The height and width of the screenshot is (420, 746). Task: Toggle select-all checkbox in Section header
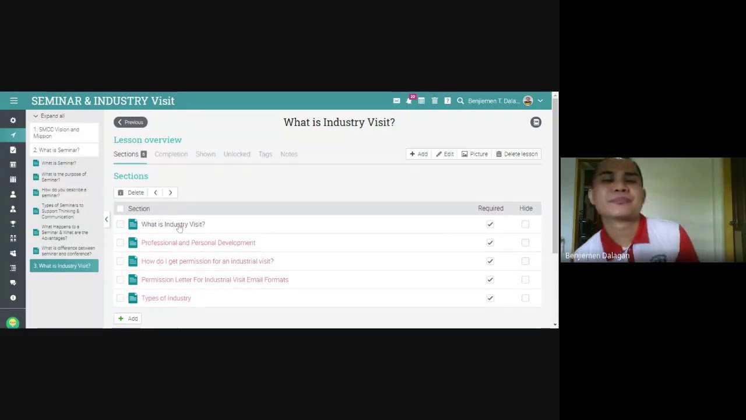point(120,208)
